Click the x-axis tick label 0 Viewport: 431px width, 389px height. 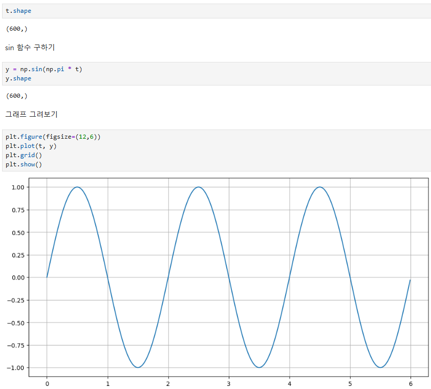(x=47, y=384)
